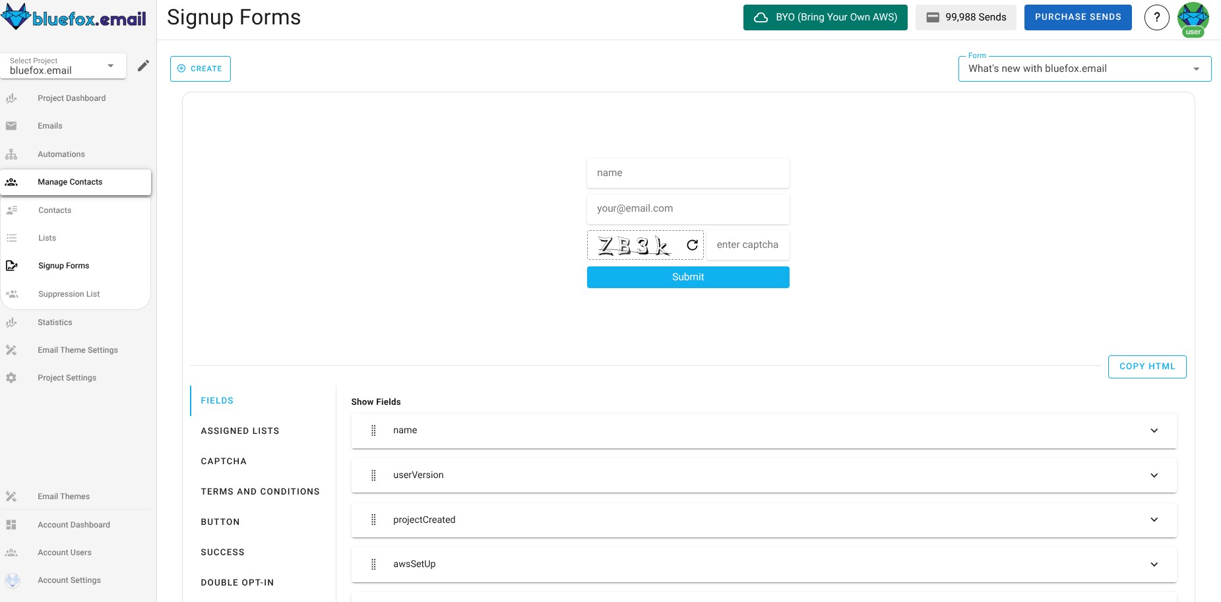Expand the userVersion field options
Screen dimensions: 1221x602
pos(1154,475)
